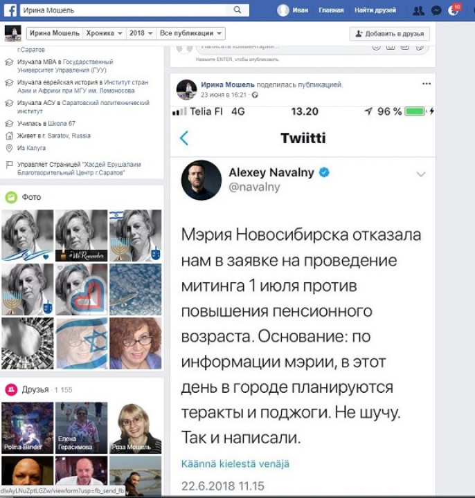Click the Добавить в друзья button
Viewport: 475px width, 498px height.
389,34
